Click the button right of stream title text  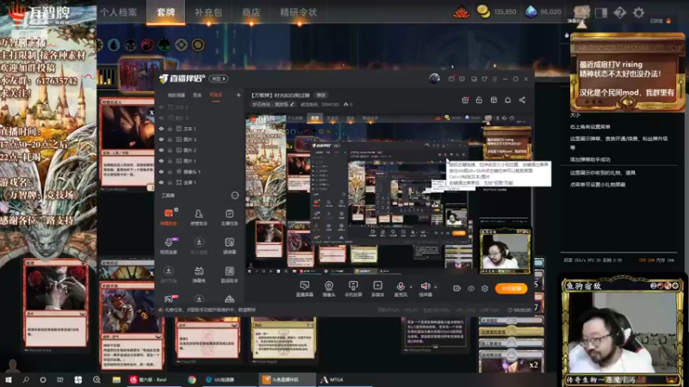click(321, 95)
